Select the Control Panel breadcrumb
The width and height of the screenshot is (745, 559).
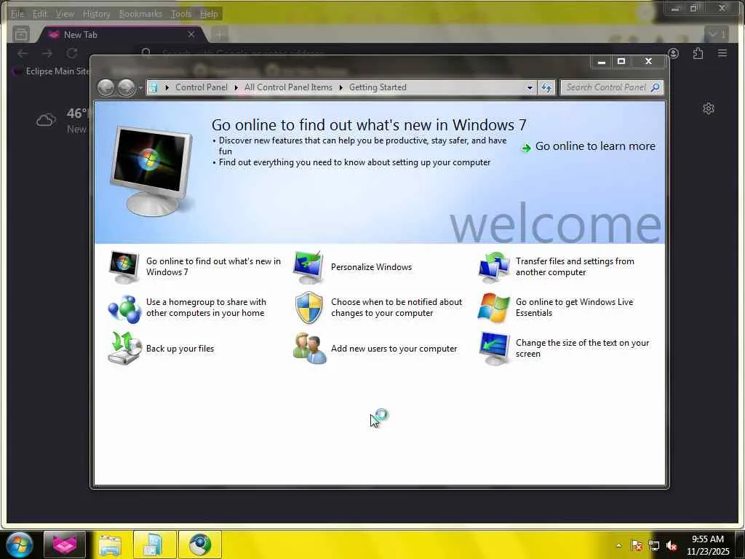pyautogui.click(x=202, y=87)
